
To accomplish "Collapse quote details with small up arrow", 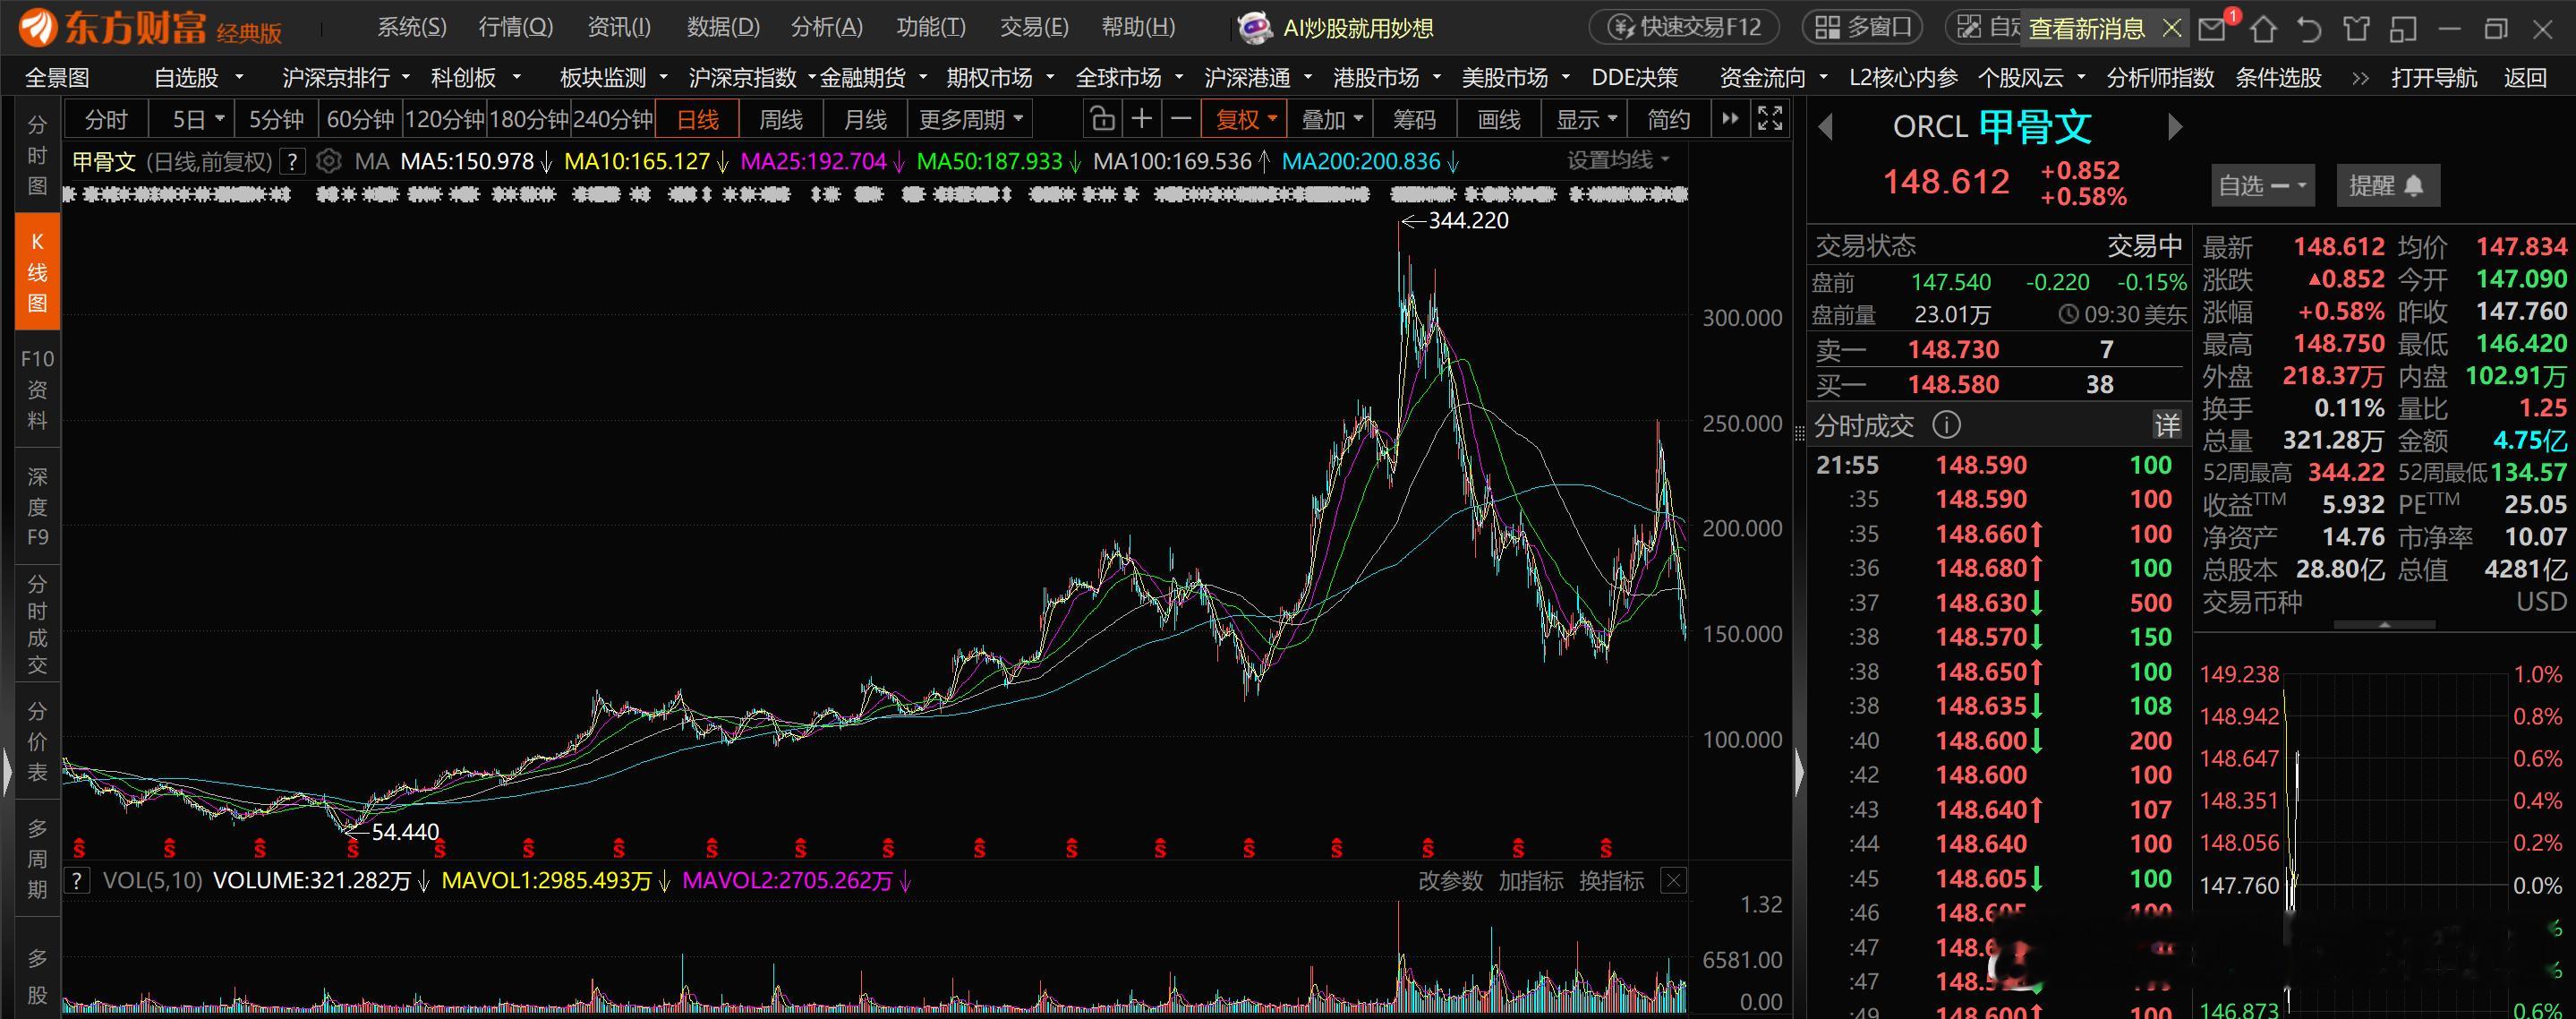I will point(2384,625).
